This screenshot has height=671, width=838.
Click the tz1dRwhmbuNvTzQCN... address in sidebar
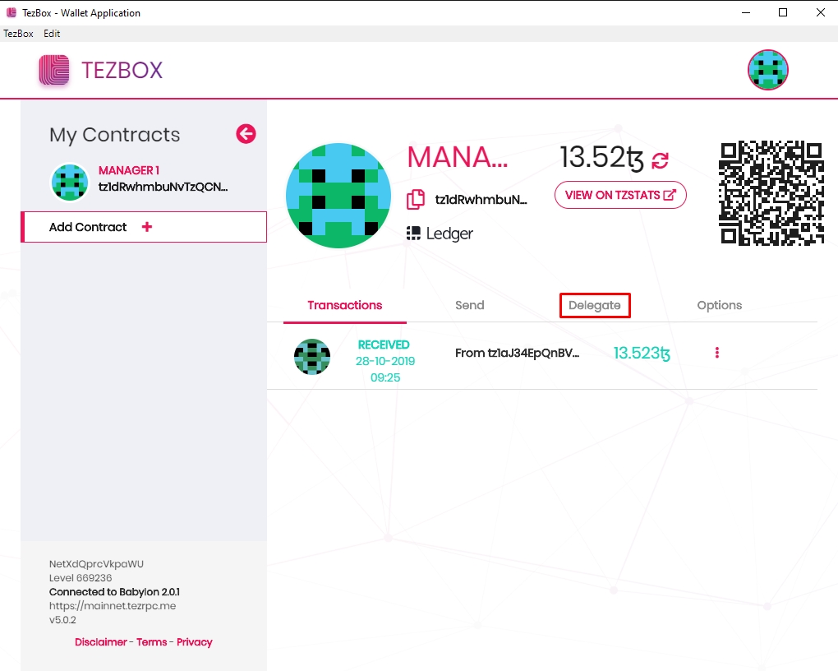pos(163,187)
